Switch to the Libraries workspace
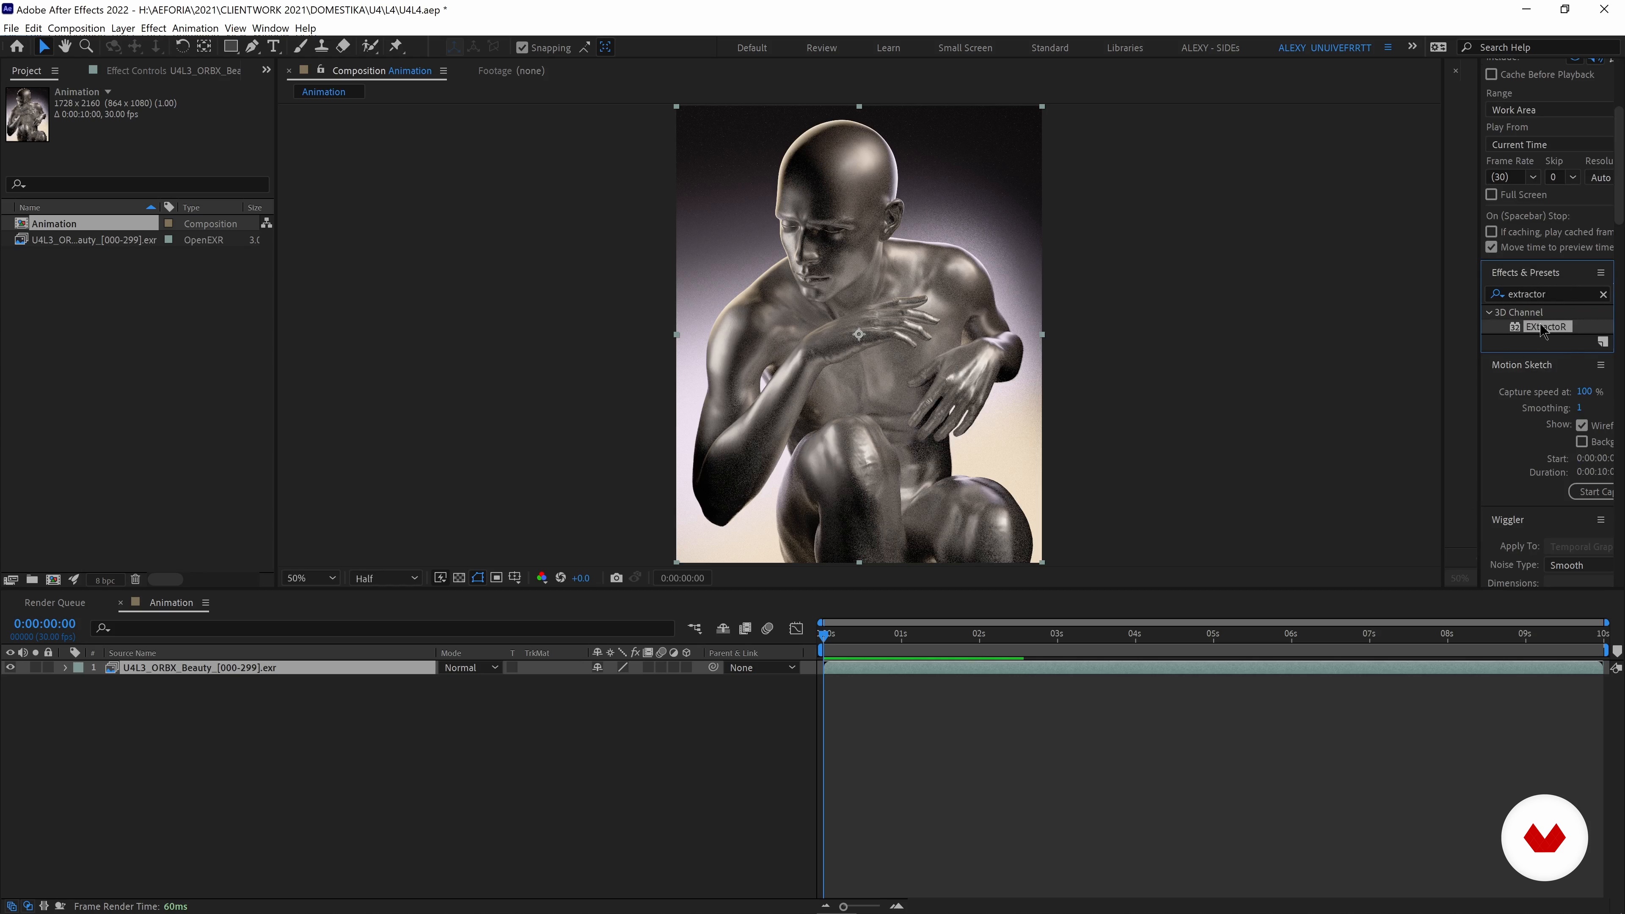 click(x=1125, y=47)
